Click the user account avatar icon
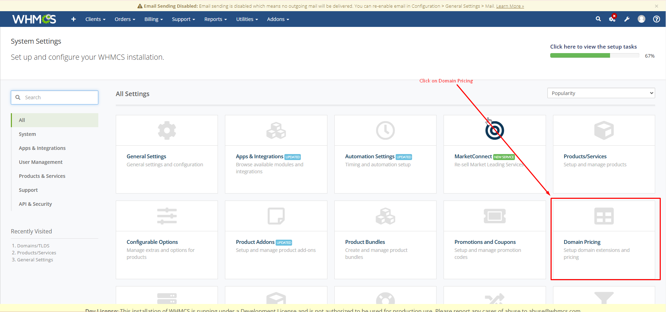666x312 pixels. pos(642,19)
